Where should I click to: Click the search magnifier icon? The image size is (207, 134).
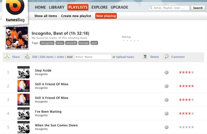coord(151,8)
